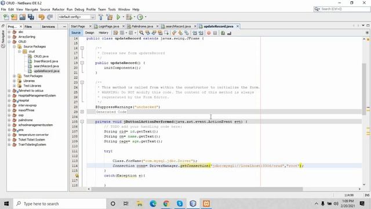
Task: Click the Start Macro Recording red icon
Action: point(209,33)
